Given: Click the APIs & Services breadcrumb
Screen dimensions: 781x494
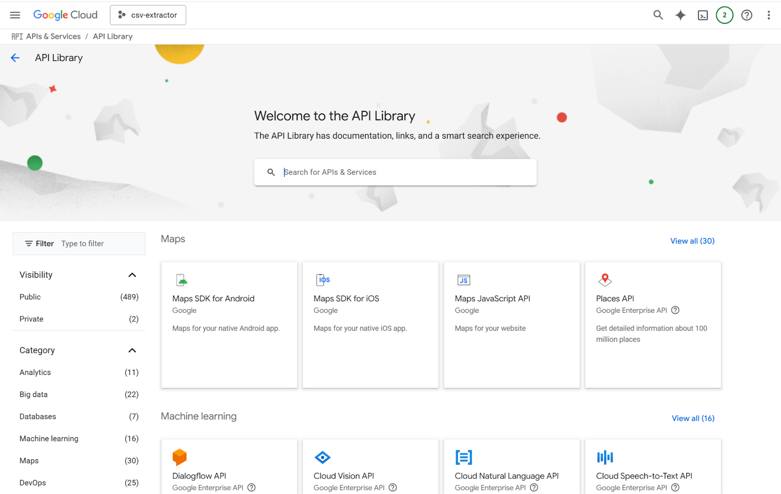Looking at the screenshot, I should (53, 37).
